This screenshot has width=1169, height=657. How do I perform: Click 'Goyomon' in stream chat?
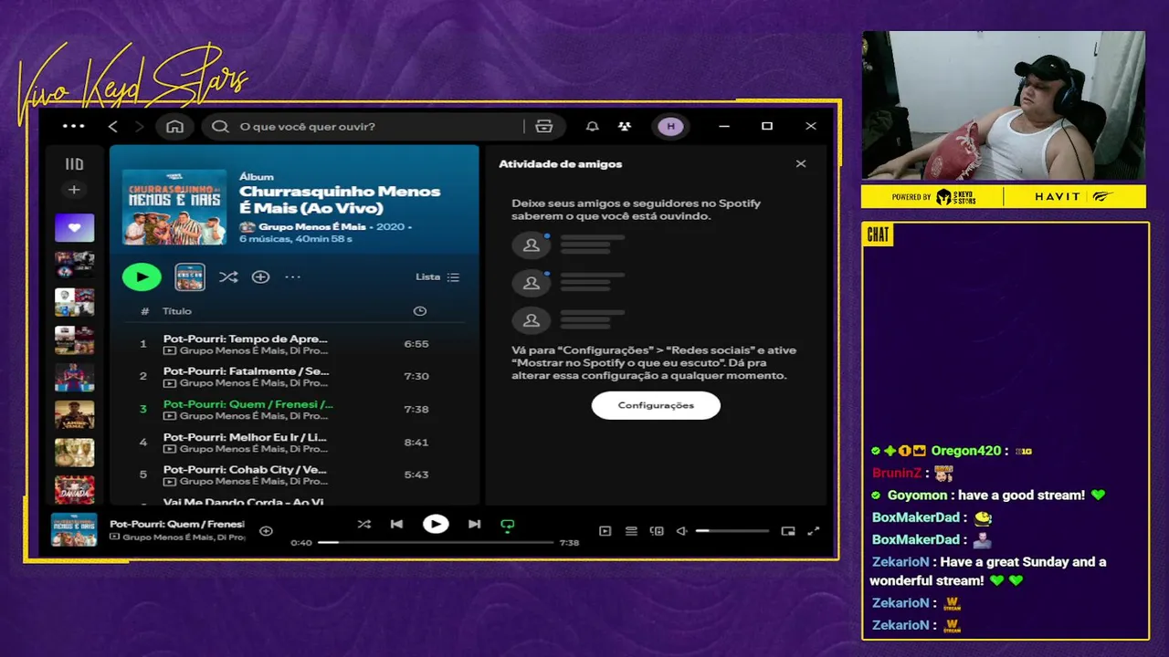[917, 495]
